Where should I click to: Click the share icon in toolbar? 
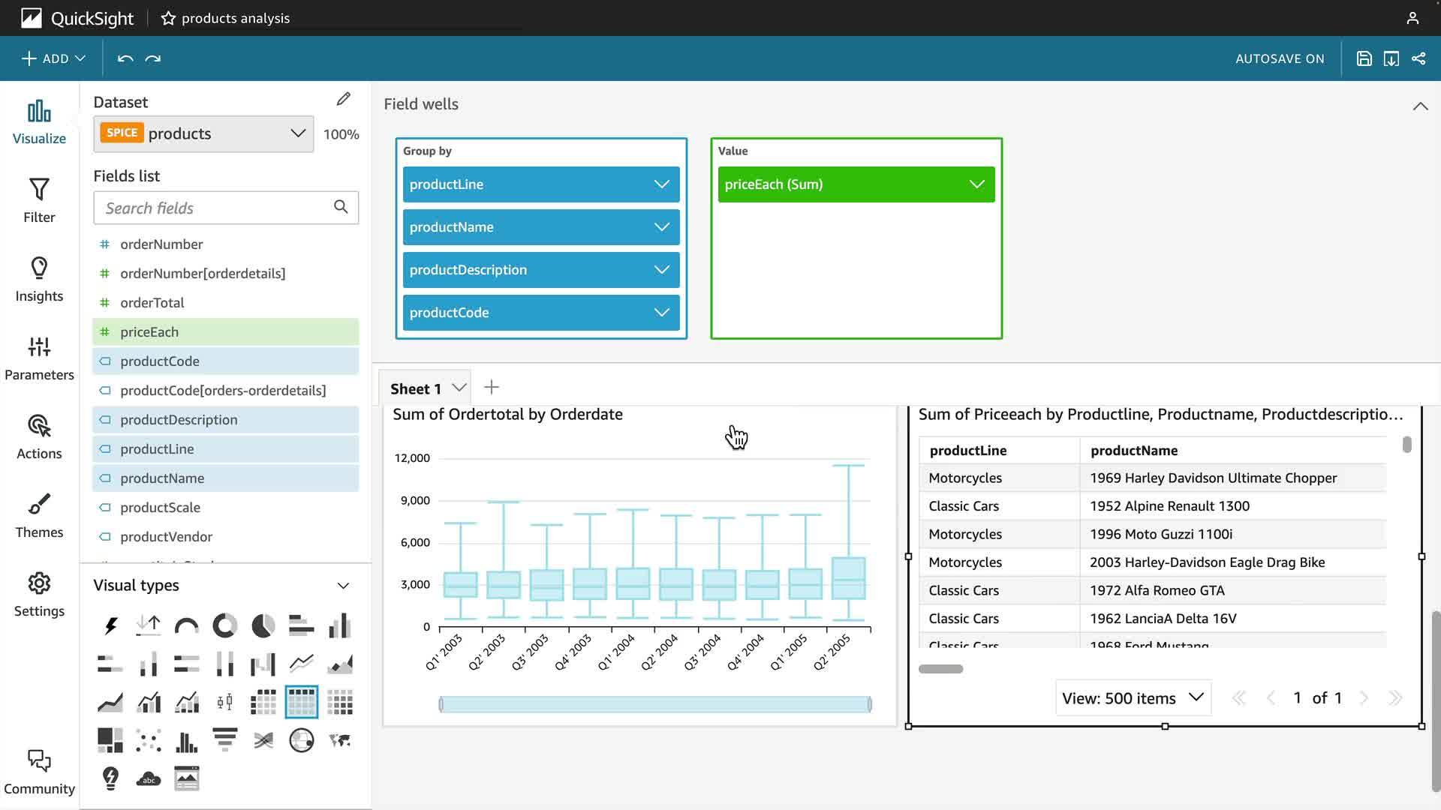click(x=1418, y=58)
